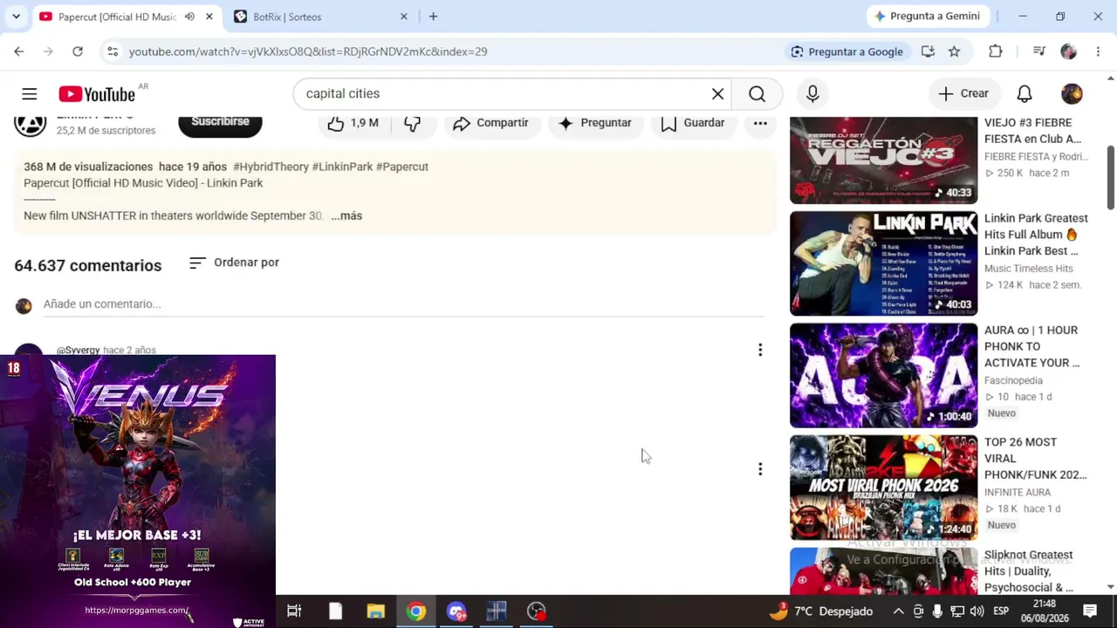
Task: Share the video with Compartir
Action: click(x=490, y=123)
